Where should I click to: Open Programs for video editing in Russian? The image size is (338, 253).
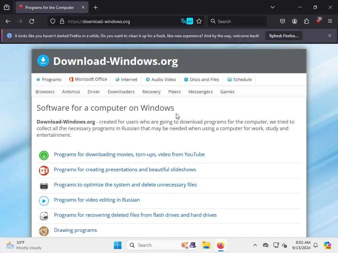(x=97, y=200)
